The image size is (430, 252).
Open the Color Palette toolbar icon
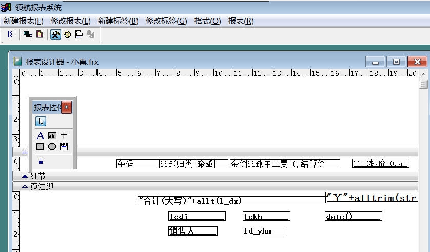pyautogui.click(x=67, y=34)
